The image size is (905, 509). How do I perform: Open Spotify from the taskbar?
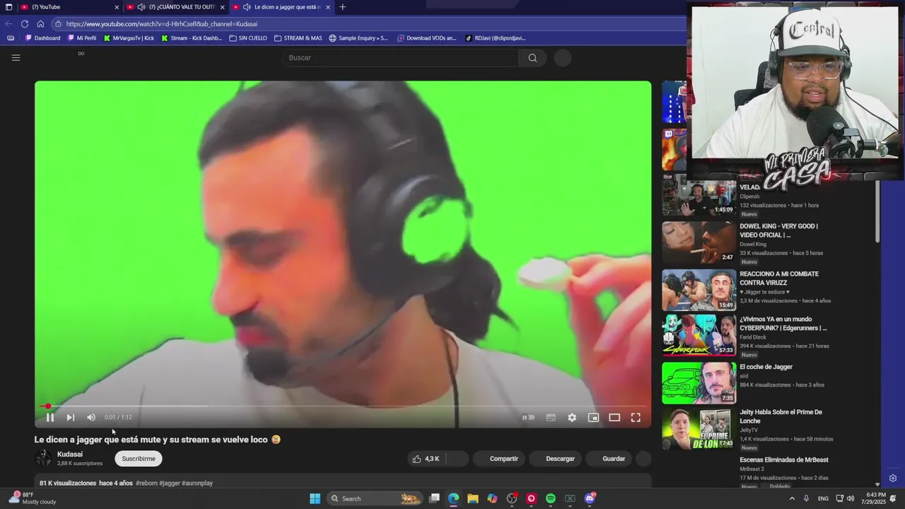(x=551, y=498)
